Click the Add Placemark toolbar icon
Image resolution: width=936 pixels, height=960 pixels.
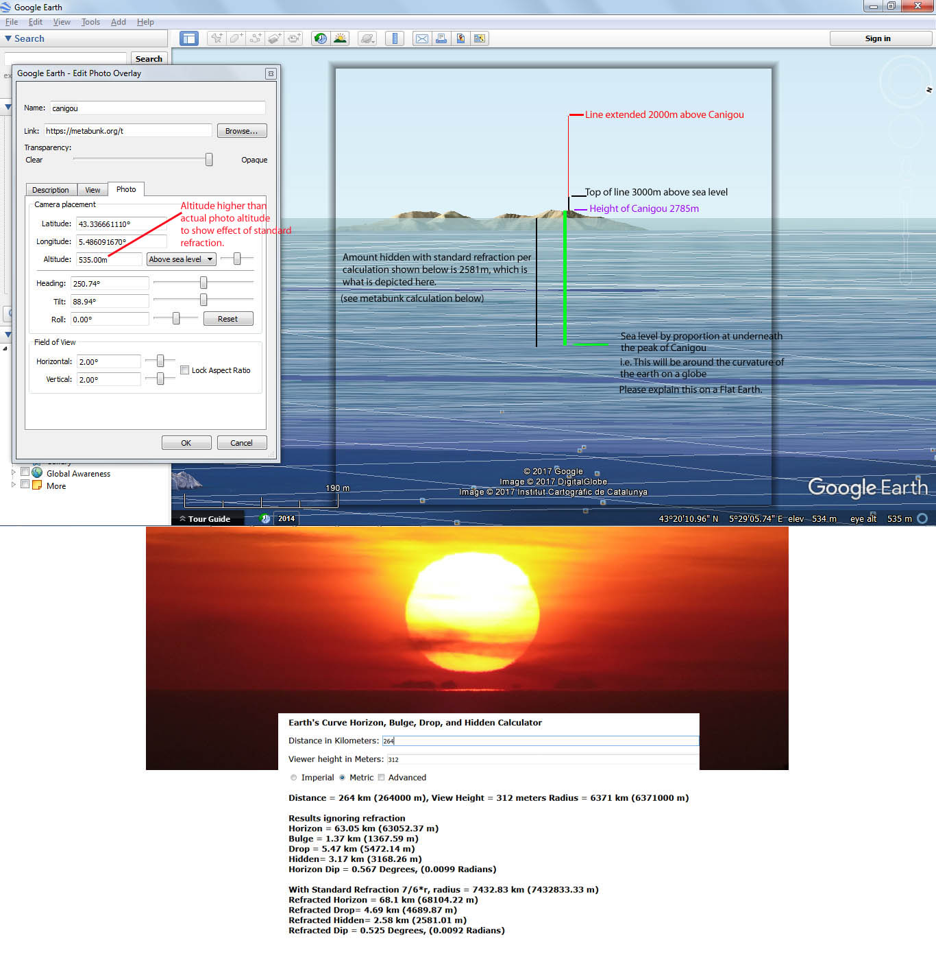click(217, 38)
